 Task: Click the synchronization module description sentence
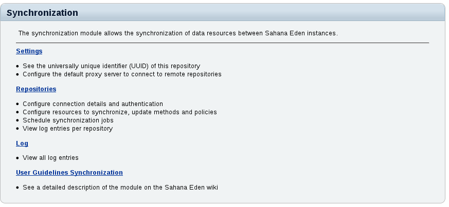[177, 33]
